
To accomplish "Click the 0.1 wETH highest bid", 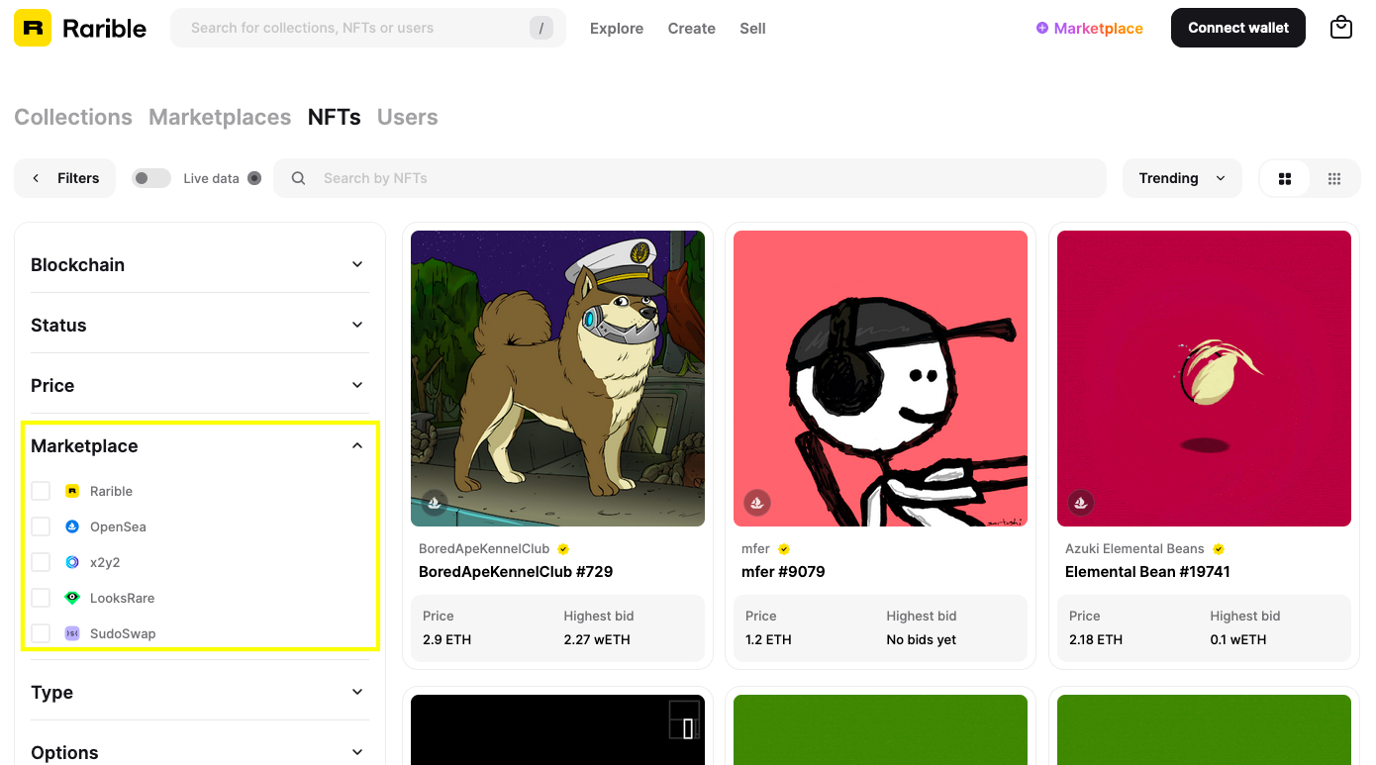I will (x=1239, y=639).
